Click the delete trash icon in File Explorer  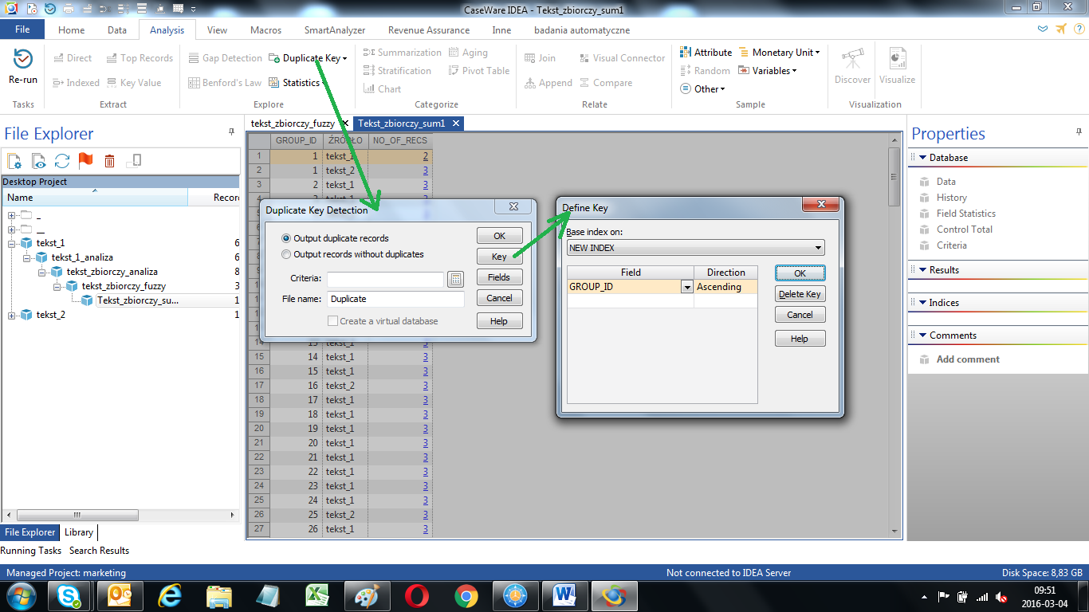tap(110, 161)
